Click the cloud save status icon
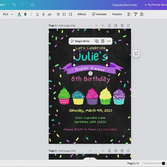167x167 pixels. tap(33, 5)
